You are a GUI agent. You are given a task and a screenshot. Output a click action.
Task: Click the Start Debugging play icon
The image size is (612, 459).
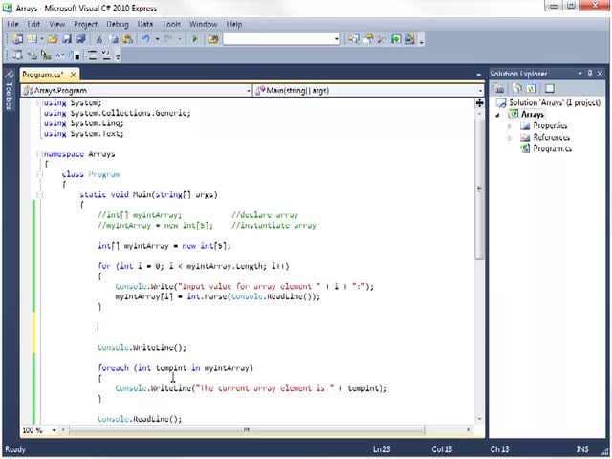point(195,39)
